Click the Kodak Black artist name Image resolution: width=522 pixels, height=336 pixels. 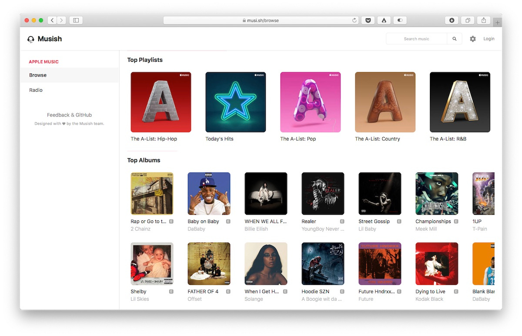click(x=429, y=299)
